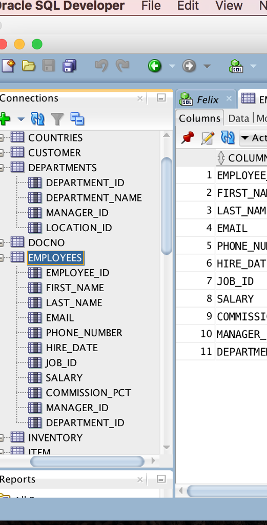Go back with the green arrow
Image resolution: width=267 pixels, height=525 pixels.
155,66
